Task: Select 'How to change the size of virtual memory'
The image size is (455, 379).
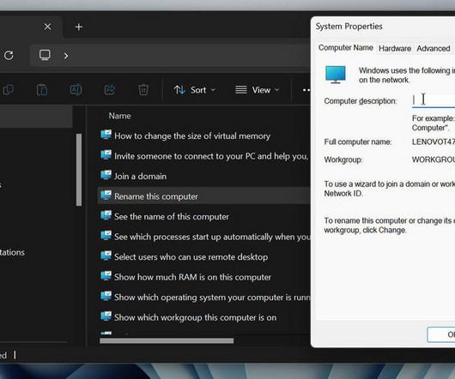Action: pyautogui.click(x=192, y=135)
